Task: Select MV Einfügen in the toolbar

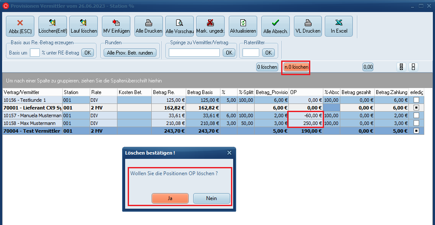Action: 116,27
